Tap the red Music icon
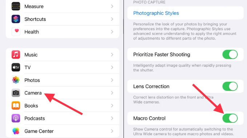This screenshot has width=247, height=138. [16, 55]
